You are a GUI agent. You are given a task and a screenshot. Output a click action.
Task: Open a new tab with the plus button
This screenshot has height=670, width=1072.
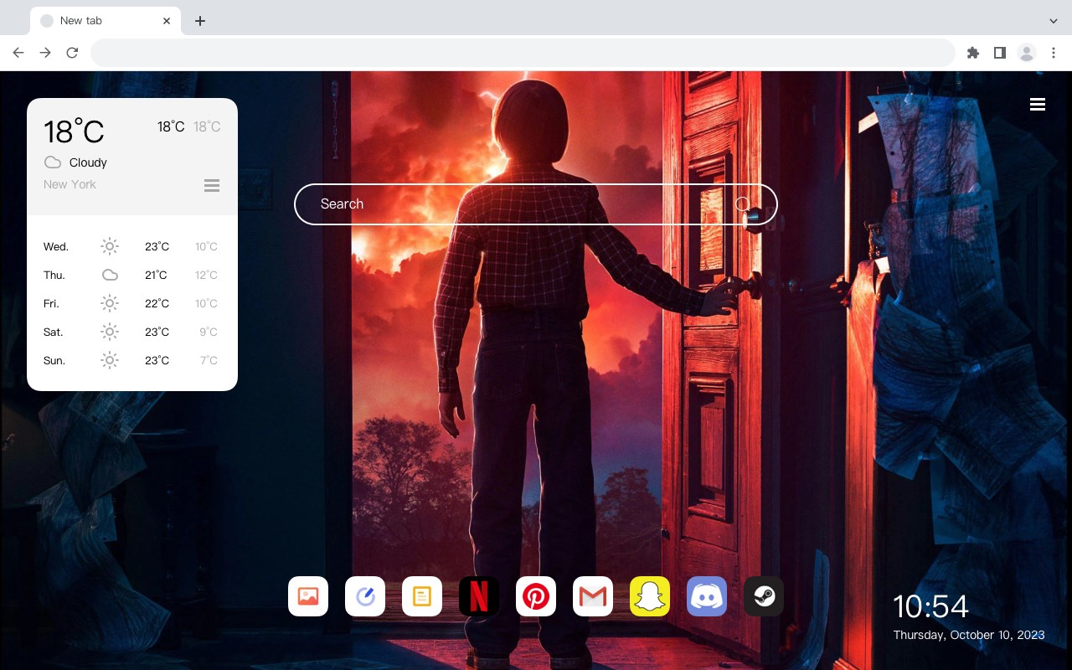click(199, 21)
